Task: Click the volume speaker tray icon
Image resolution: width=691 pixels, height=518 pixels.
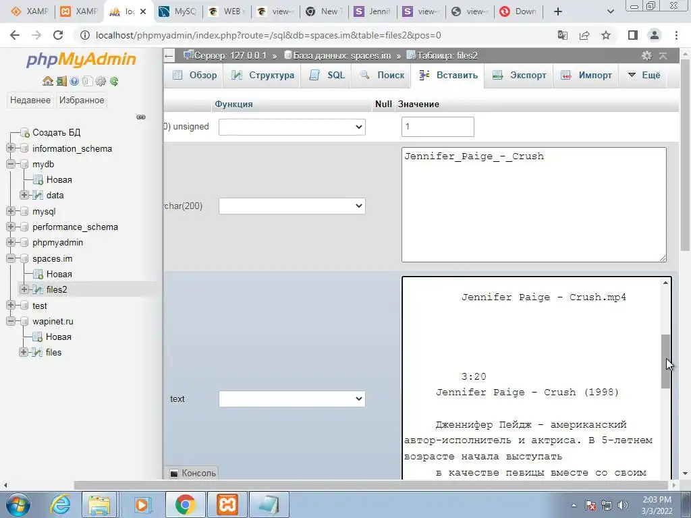Action: point(623,505)
